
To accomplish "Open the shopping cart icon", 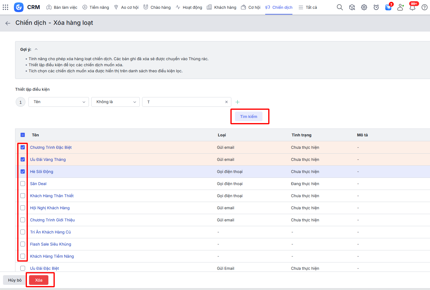I will [388, 7].
